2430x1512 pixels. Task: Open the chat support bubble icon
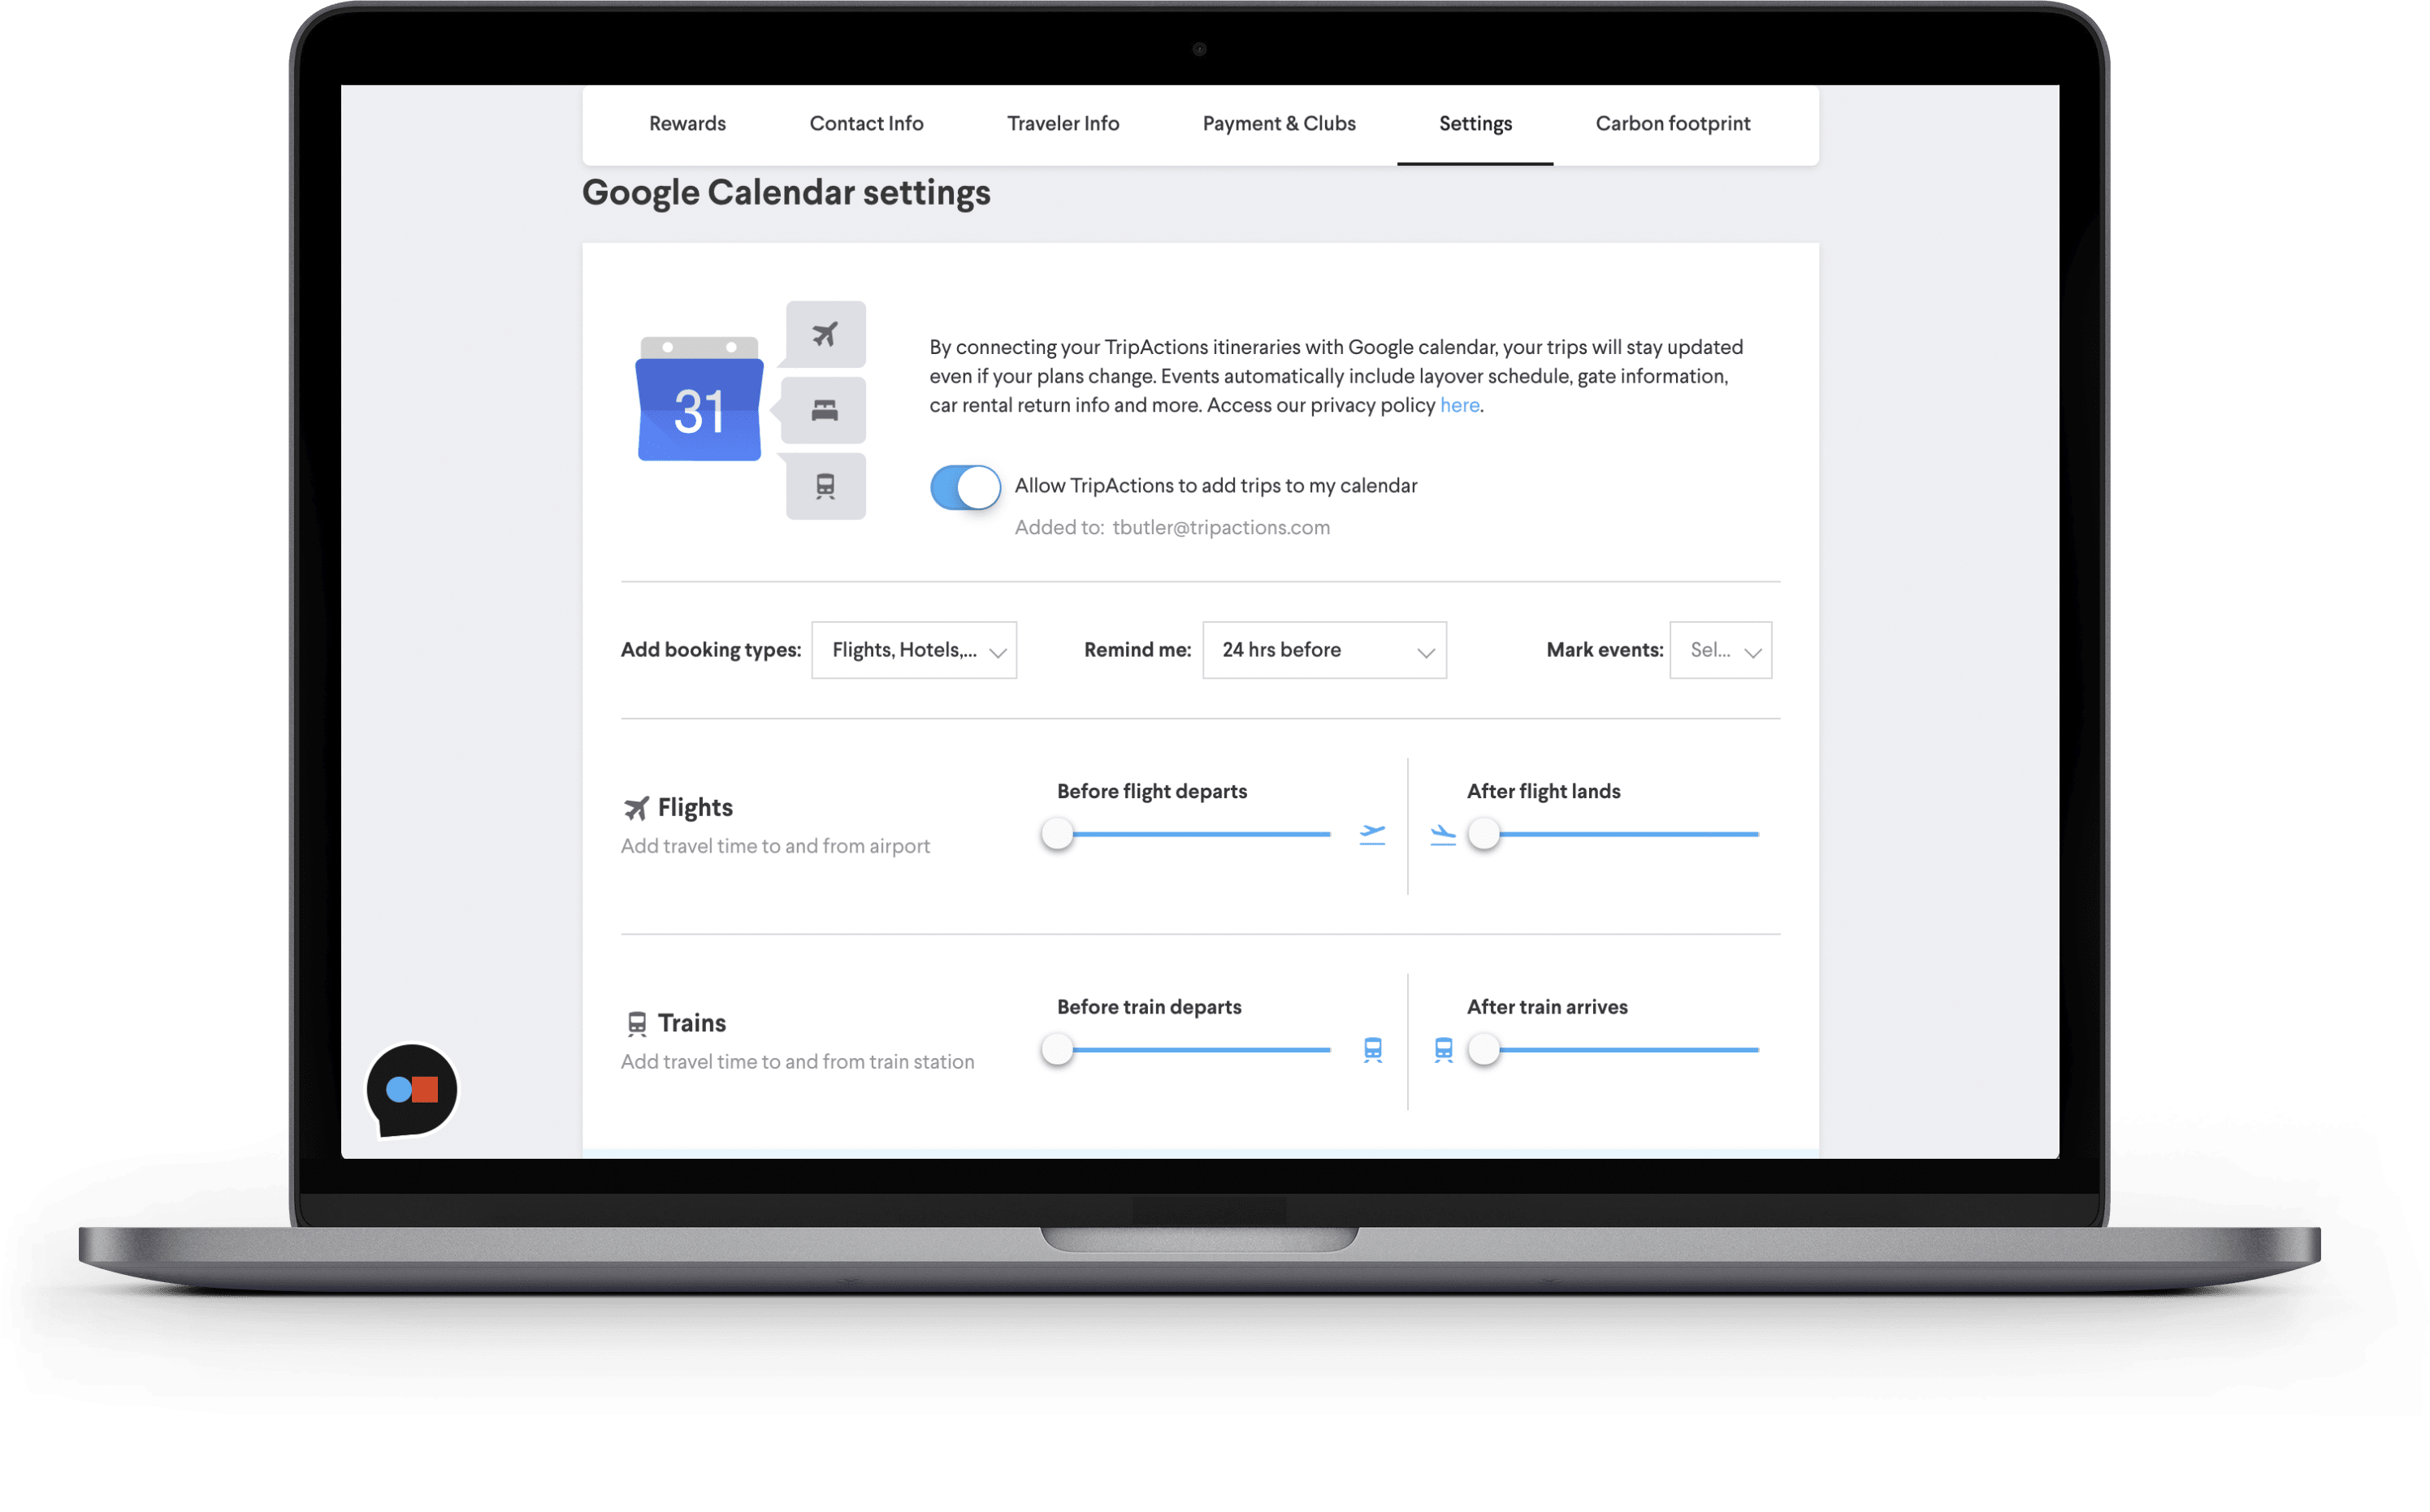coord(411,1090)
